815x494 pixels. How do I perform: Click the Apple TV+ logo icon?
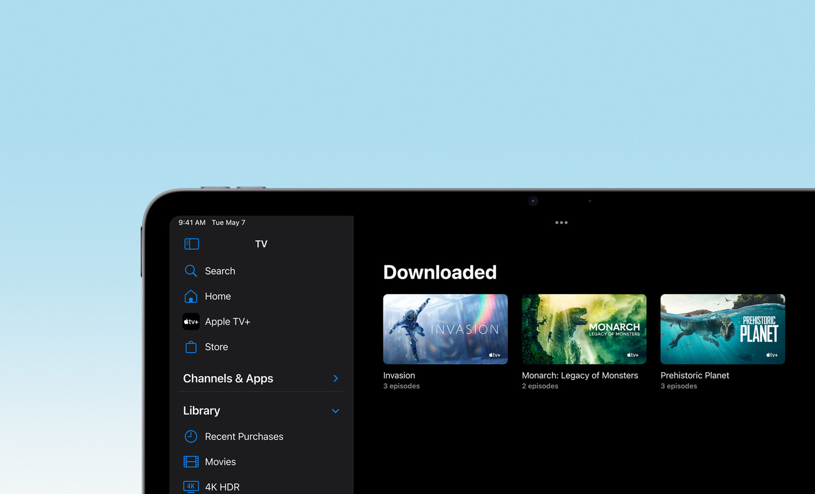191,322
